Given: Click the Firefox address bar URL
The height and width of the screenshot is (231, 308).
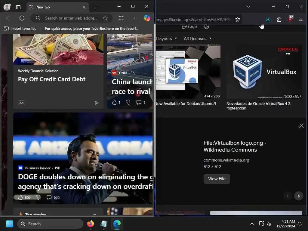Looking at the screenshot, I should pyautogui.click(x=194, y=20).
